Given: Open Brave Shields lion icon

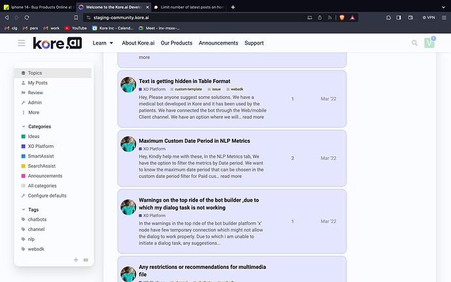Looking at the screenshot, I should (342, 18).
